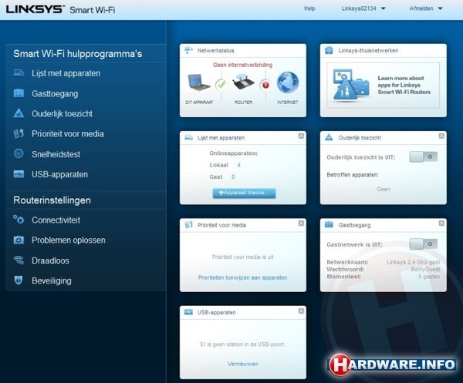This screenshot has width=463, height=383.
Task: Click the Gasttoegang sidebar icon
Action: (19, 93)
